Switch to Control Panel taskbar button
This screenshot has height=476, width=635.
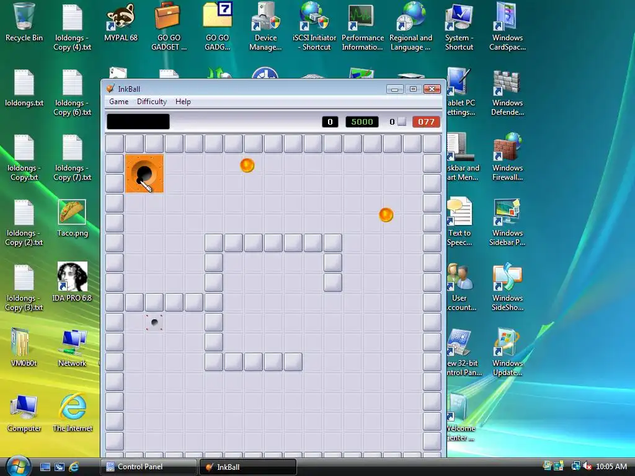coord(149,467)
